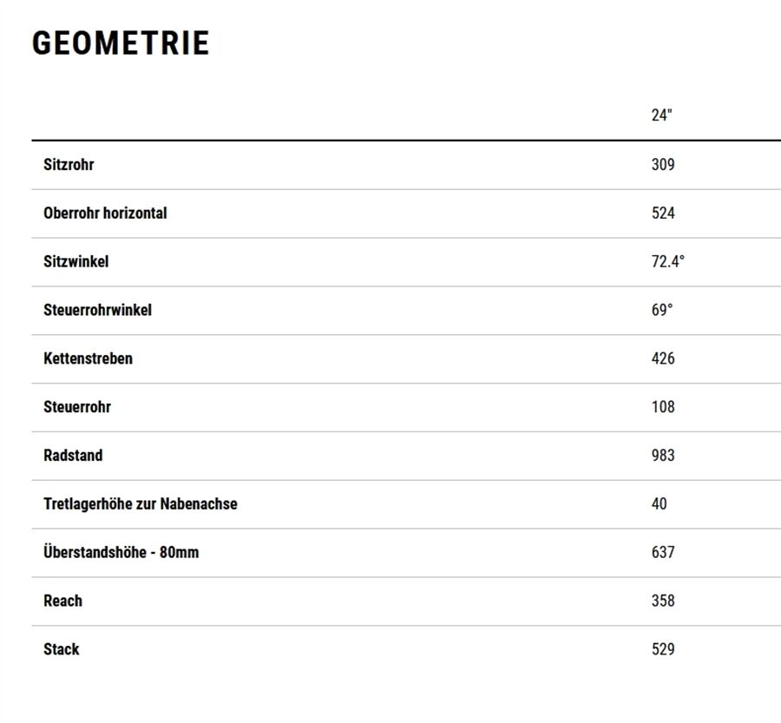Image resolution: width=781 pixels, height=723 pixels.
Task: Click the Kettenstreben row label
Action: pyautogui.click(x=88, y=358)
